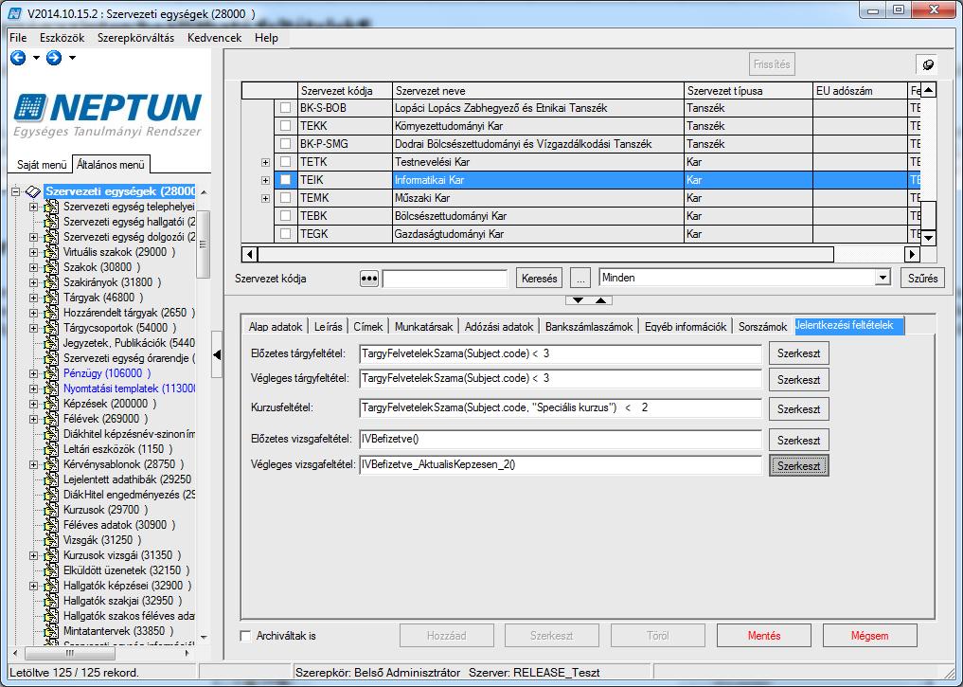This screenshot has width=963, height=687.
Task: Open the forward arrow history dropdown
Action: click(72, 58)
